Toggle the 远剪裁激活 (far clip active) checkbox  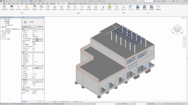[33, 60]
